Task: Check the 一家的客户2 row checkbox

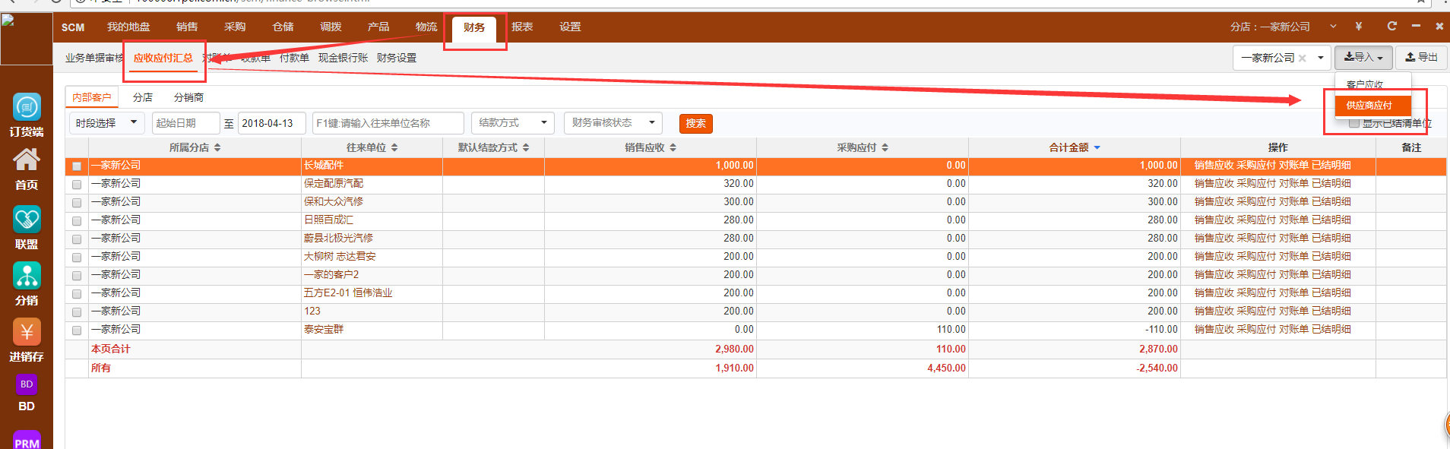Action: click(x=77, y=275)
